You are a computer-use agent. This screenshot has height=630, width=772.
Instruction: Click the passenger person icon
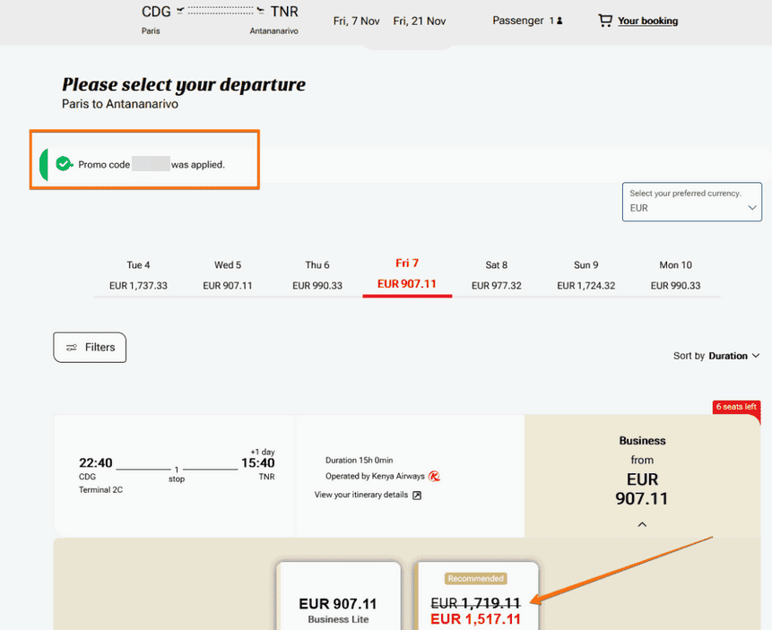[x=560, y=21]
